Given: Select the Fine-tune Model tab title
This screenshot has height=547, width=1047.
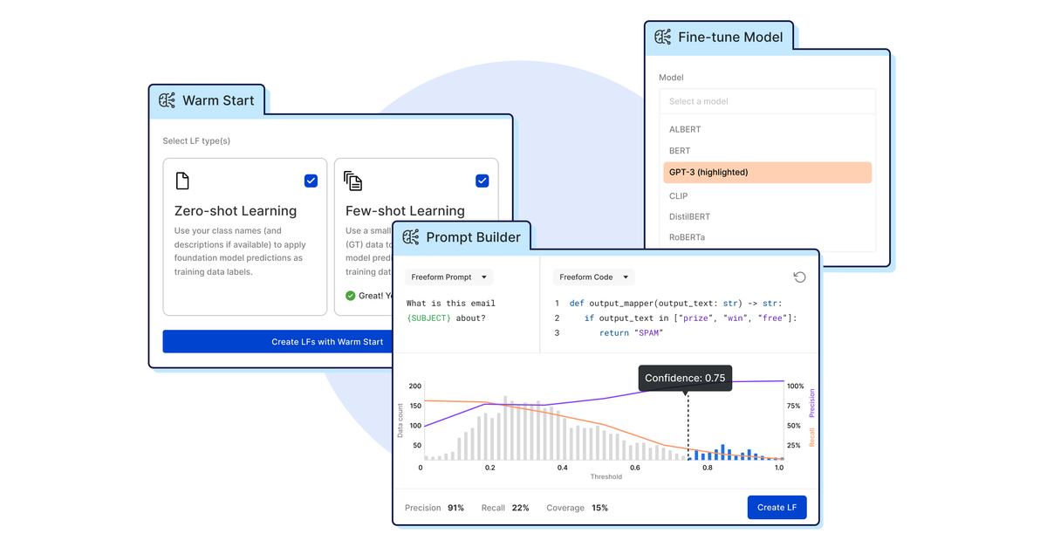Looking at the screenshot, I should click(730, 37).
